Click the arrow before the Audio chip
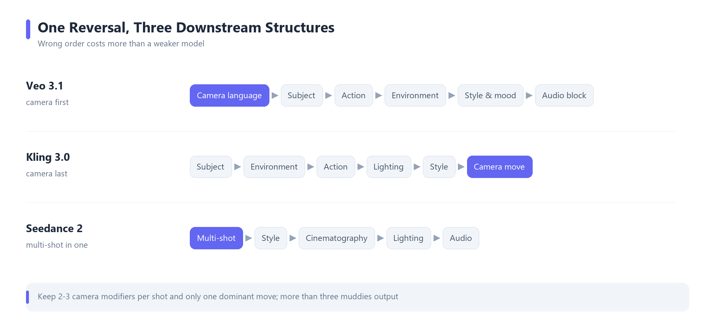The height and width of the screenshot is (332, 715). [x=437, y=238]
